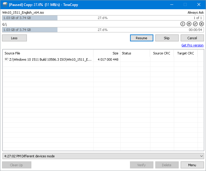Viewport: 206px width, 171px height.
Task: Close the TeraCopy window
Action: (199, 4)
